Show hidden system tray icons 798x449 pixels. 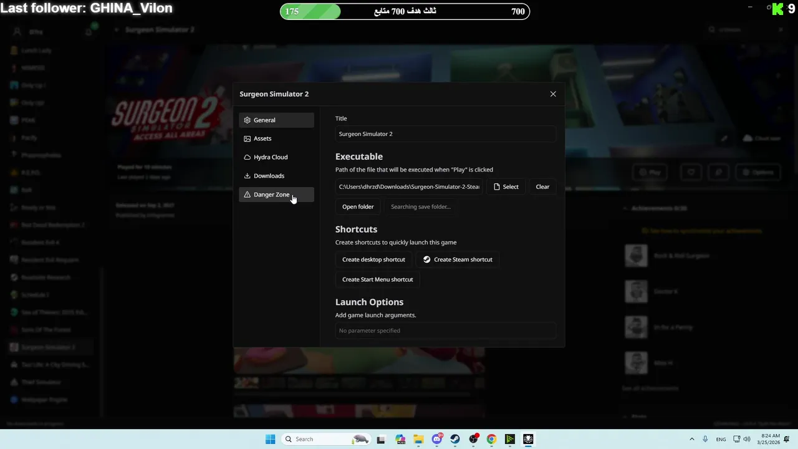(691, 439)
